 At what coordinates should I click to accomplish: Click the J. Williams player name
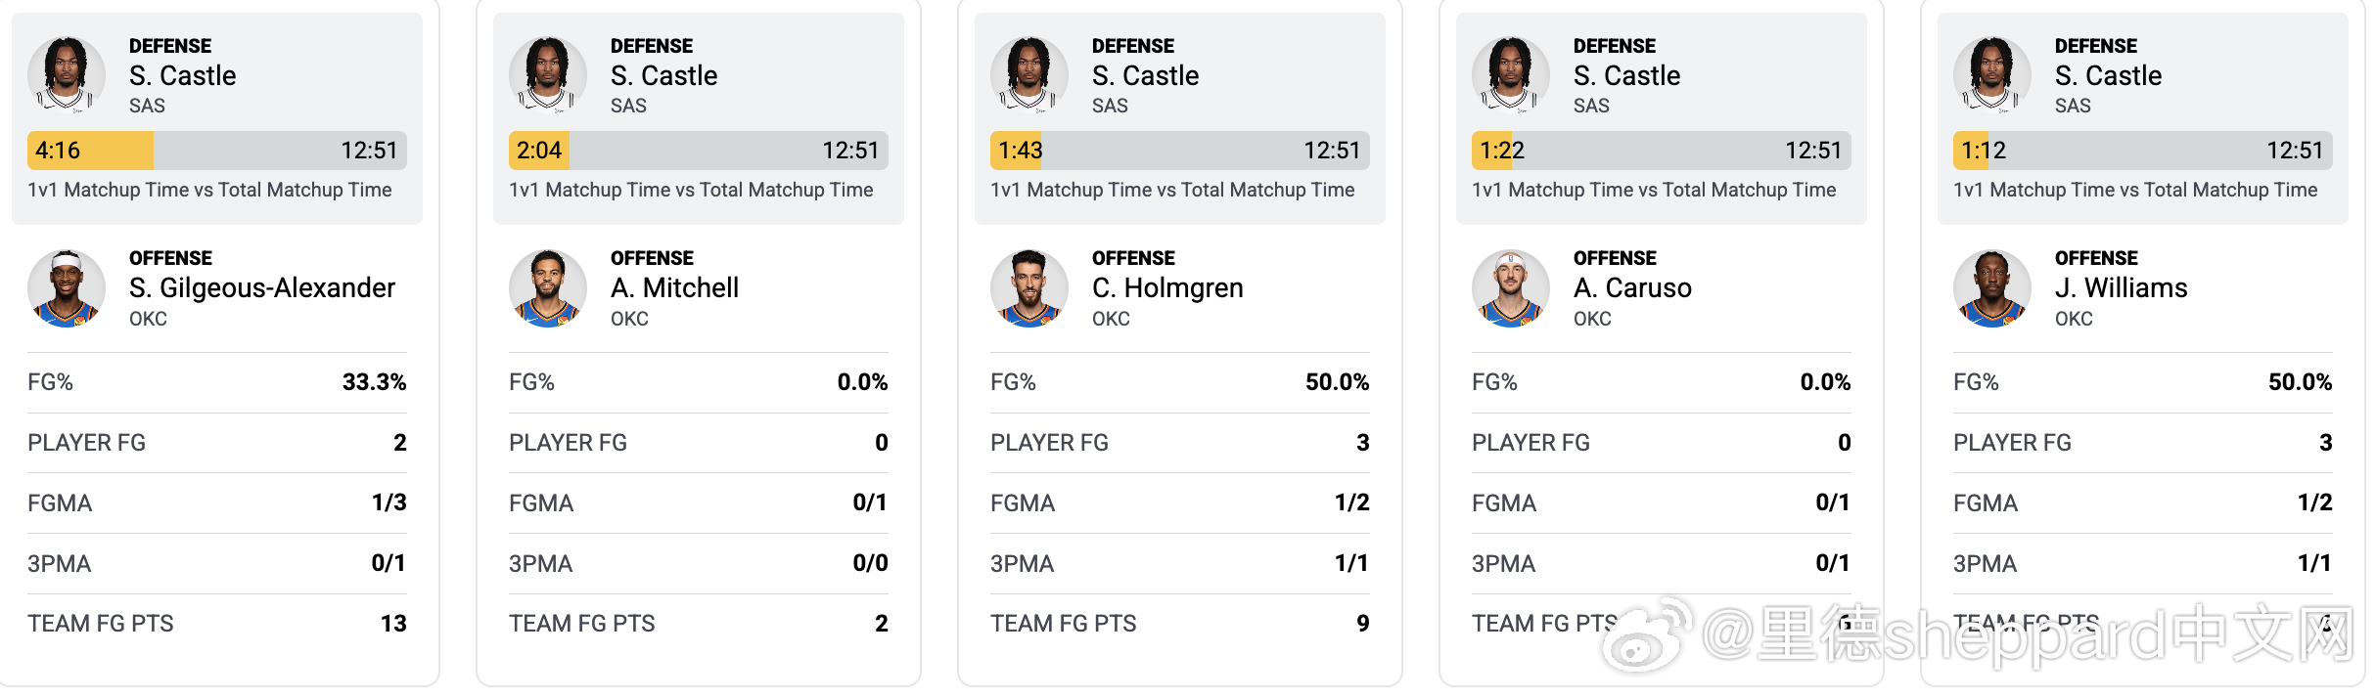(2121, 287)
